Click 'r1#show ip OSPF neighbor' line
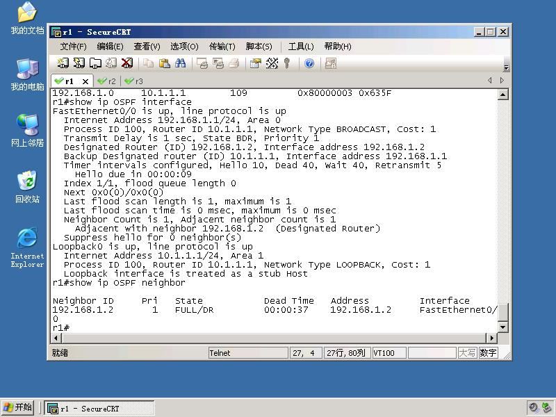 [119, 283]
